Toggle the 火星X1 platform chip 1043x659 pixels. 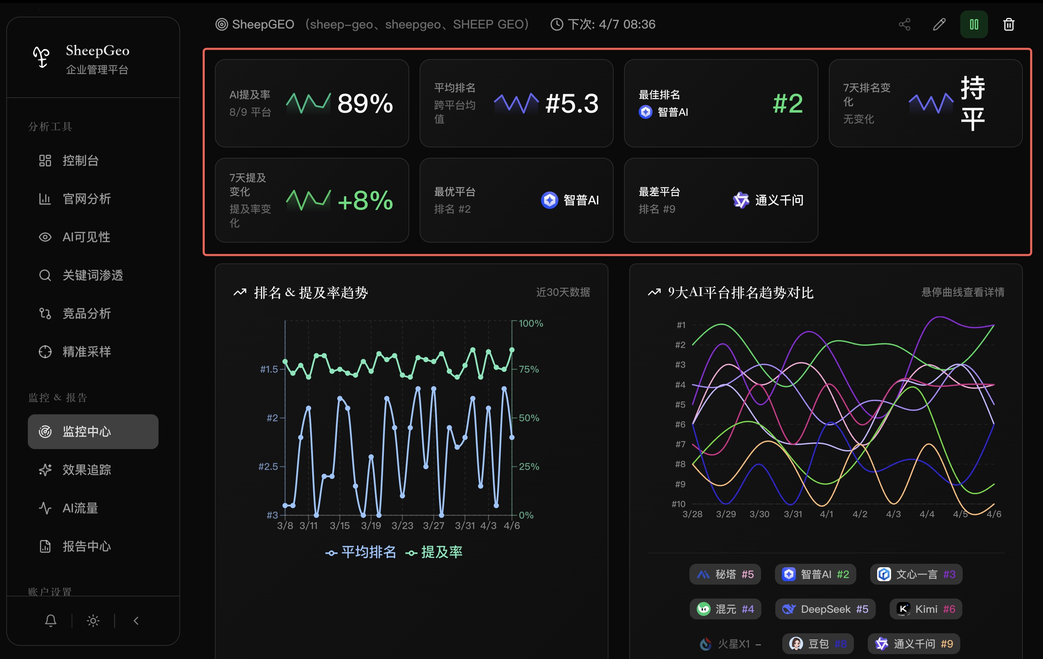(730, 644)
